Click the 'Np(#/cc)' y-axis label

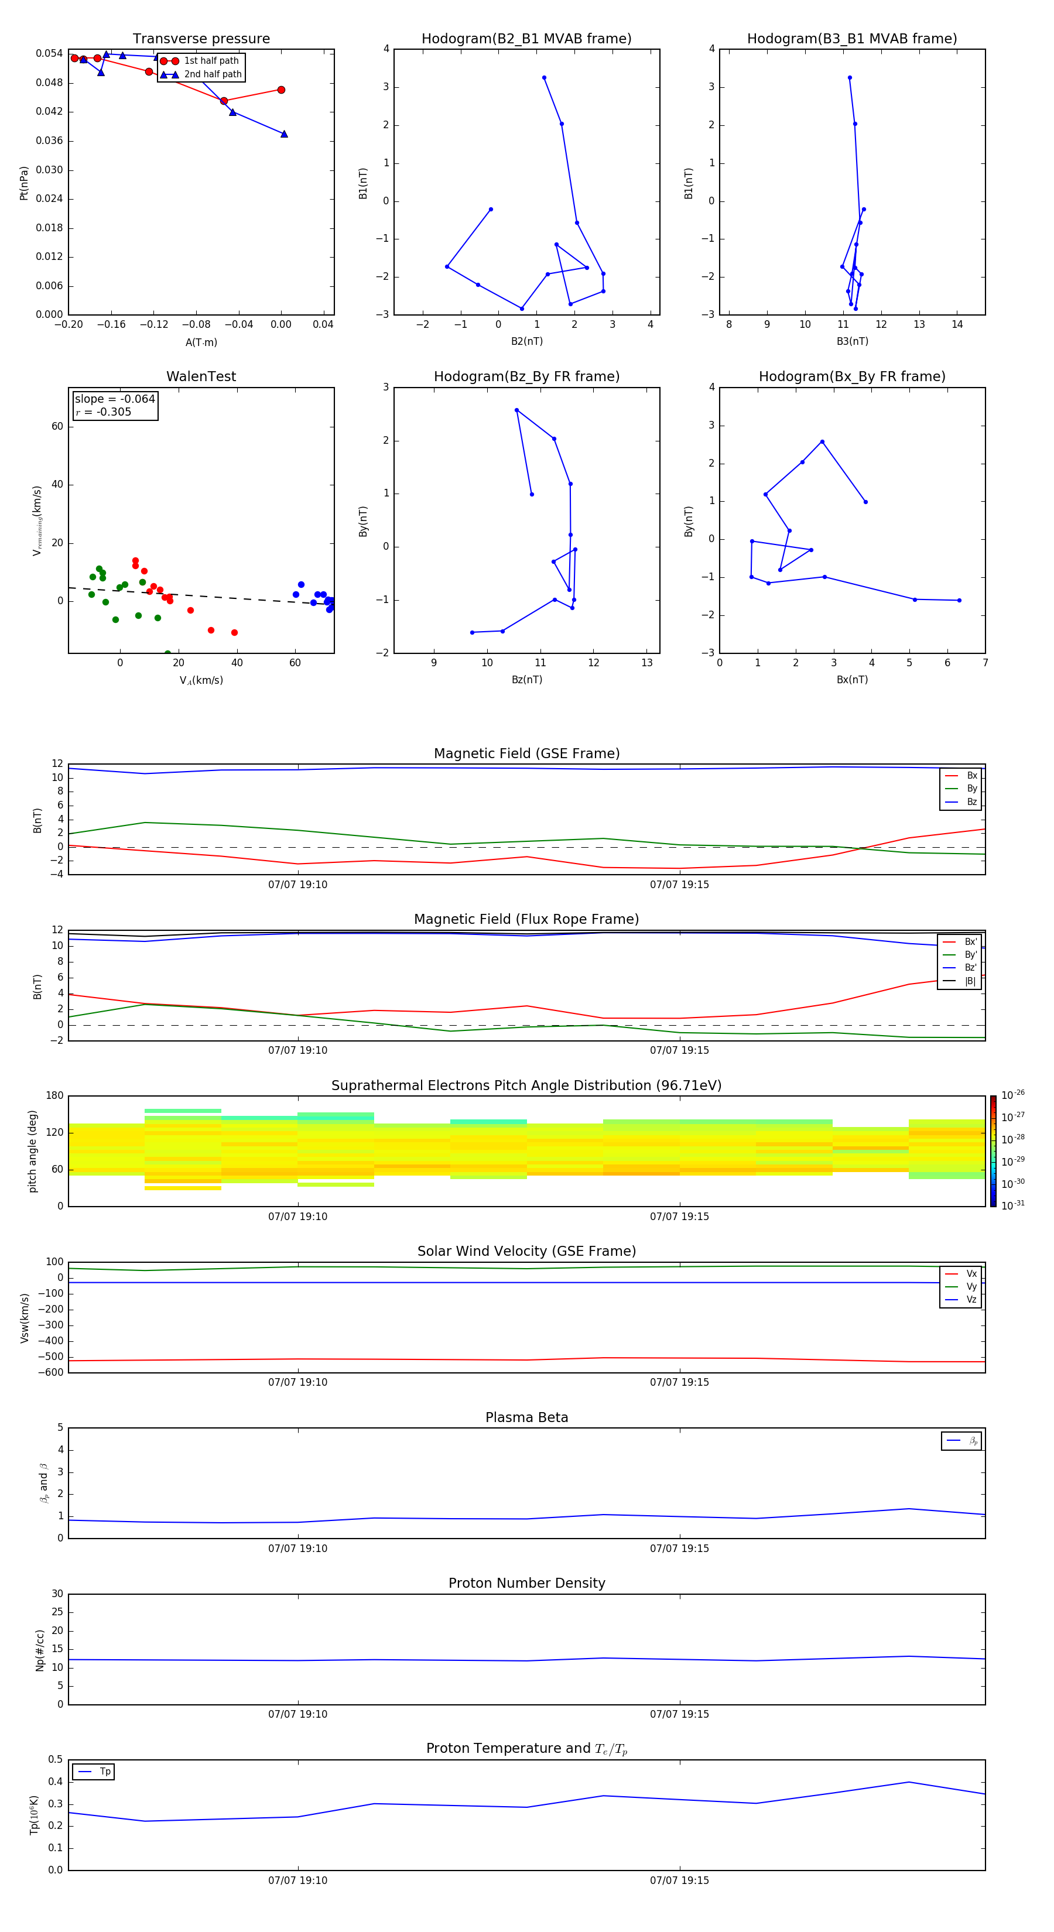click(40, 1650)
